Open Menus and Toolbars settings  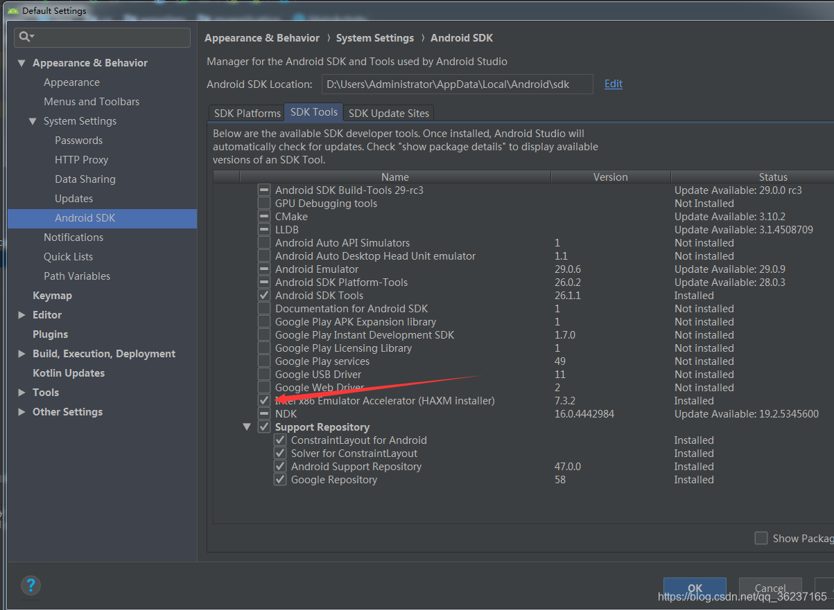tap(92, 102)
